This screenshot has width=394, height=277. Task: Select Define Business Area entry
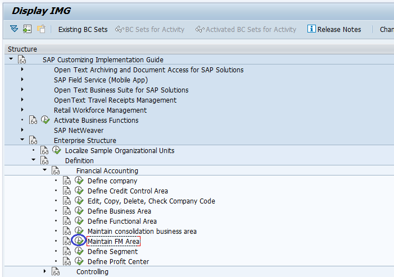tap(119, 211)
